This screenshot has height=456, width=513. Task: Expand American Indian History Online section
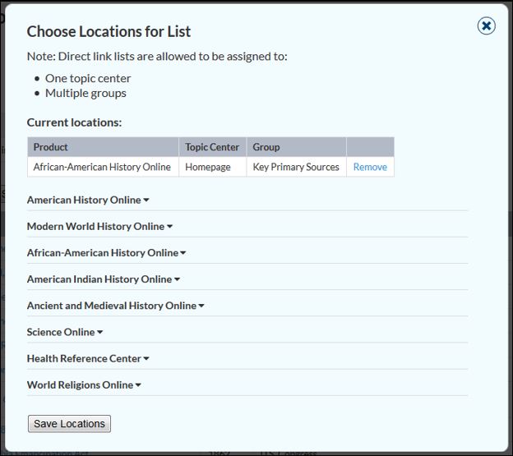(104, 279)
